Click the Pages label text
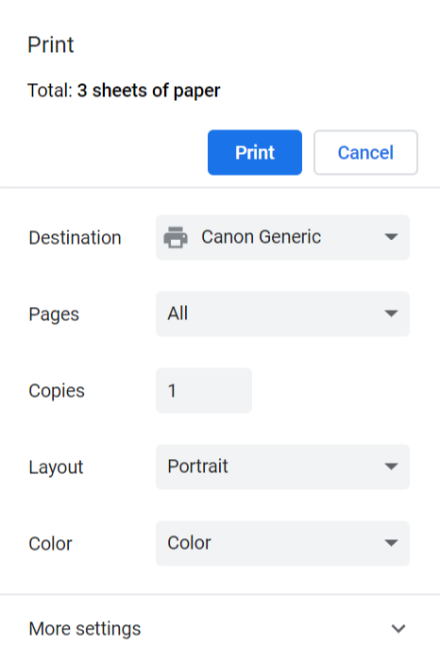Viewport: 440px width, 662px height. 54,314
